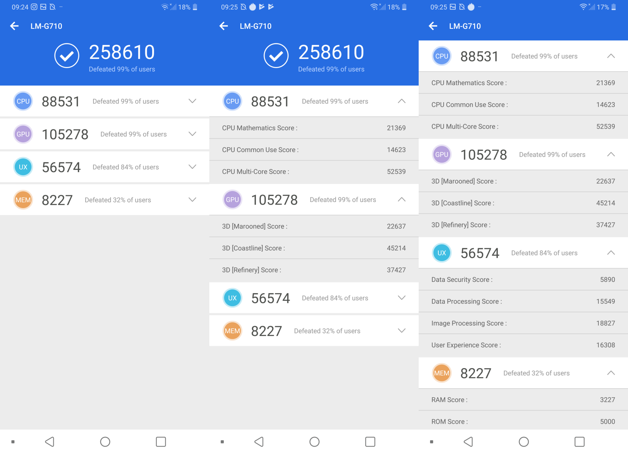Tap the UX badge beside its collapse arrow
The width and height of the screenshot is (628, 454).
[x=442, y=253]
